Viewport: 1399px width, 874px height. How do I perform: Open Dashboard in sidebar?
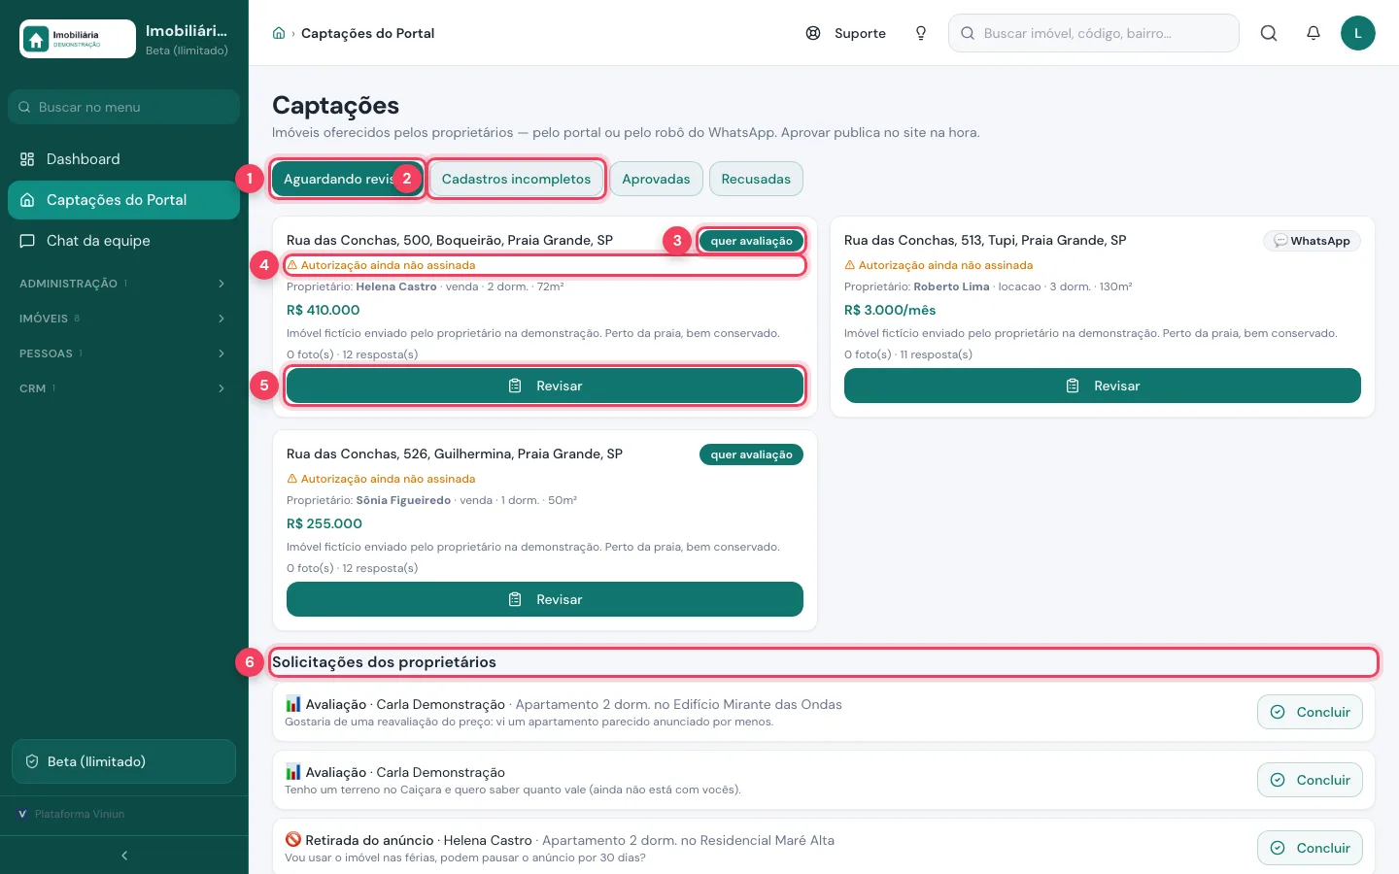[124, 159]
